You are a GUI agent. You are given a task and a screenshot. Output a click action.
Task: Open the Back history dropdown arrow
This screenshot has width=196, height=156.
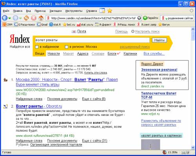[9, 18]
